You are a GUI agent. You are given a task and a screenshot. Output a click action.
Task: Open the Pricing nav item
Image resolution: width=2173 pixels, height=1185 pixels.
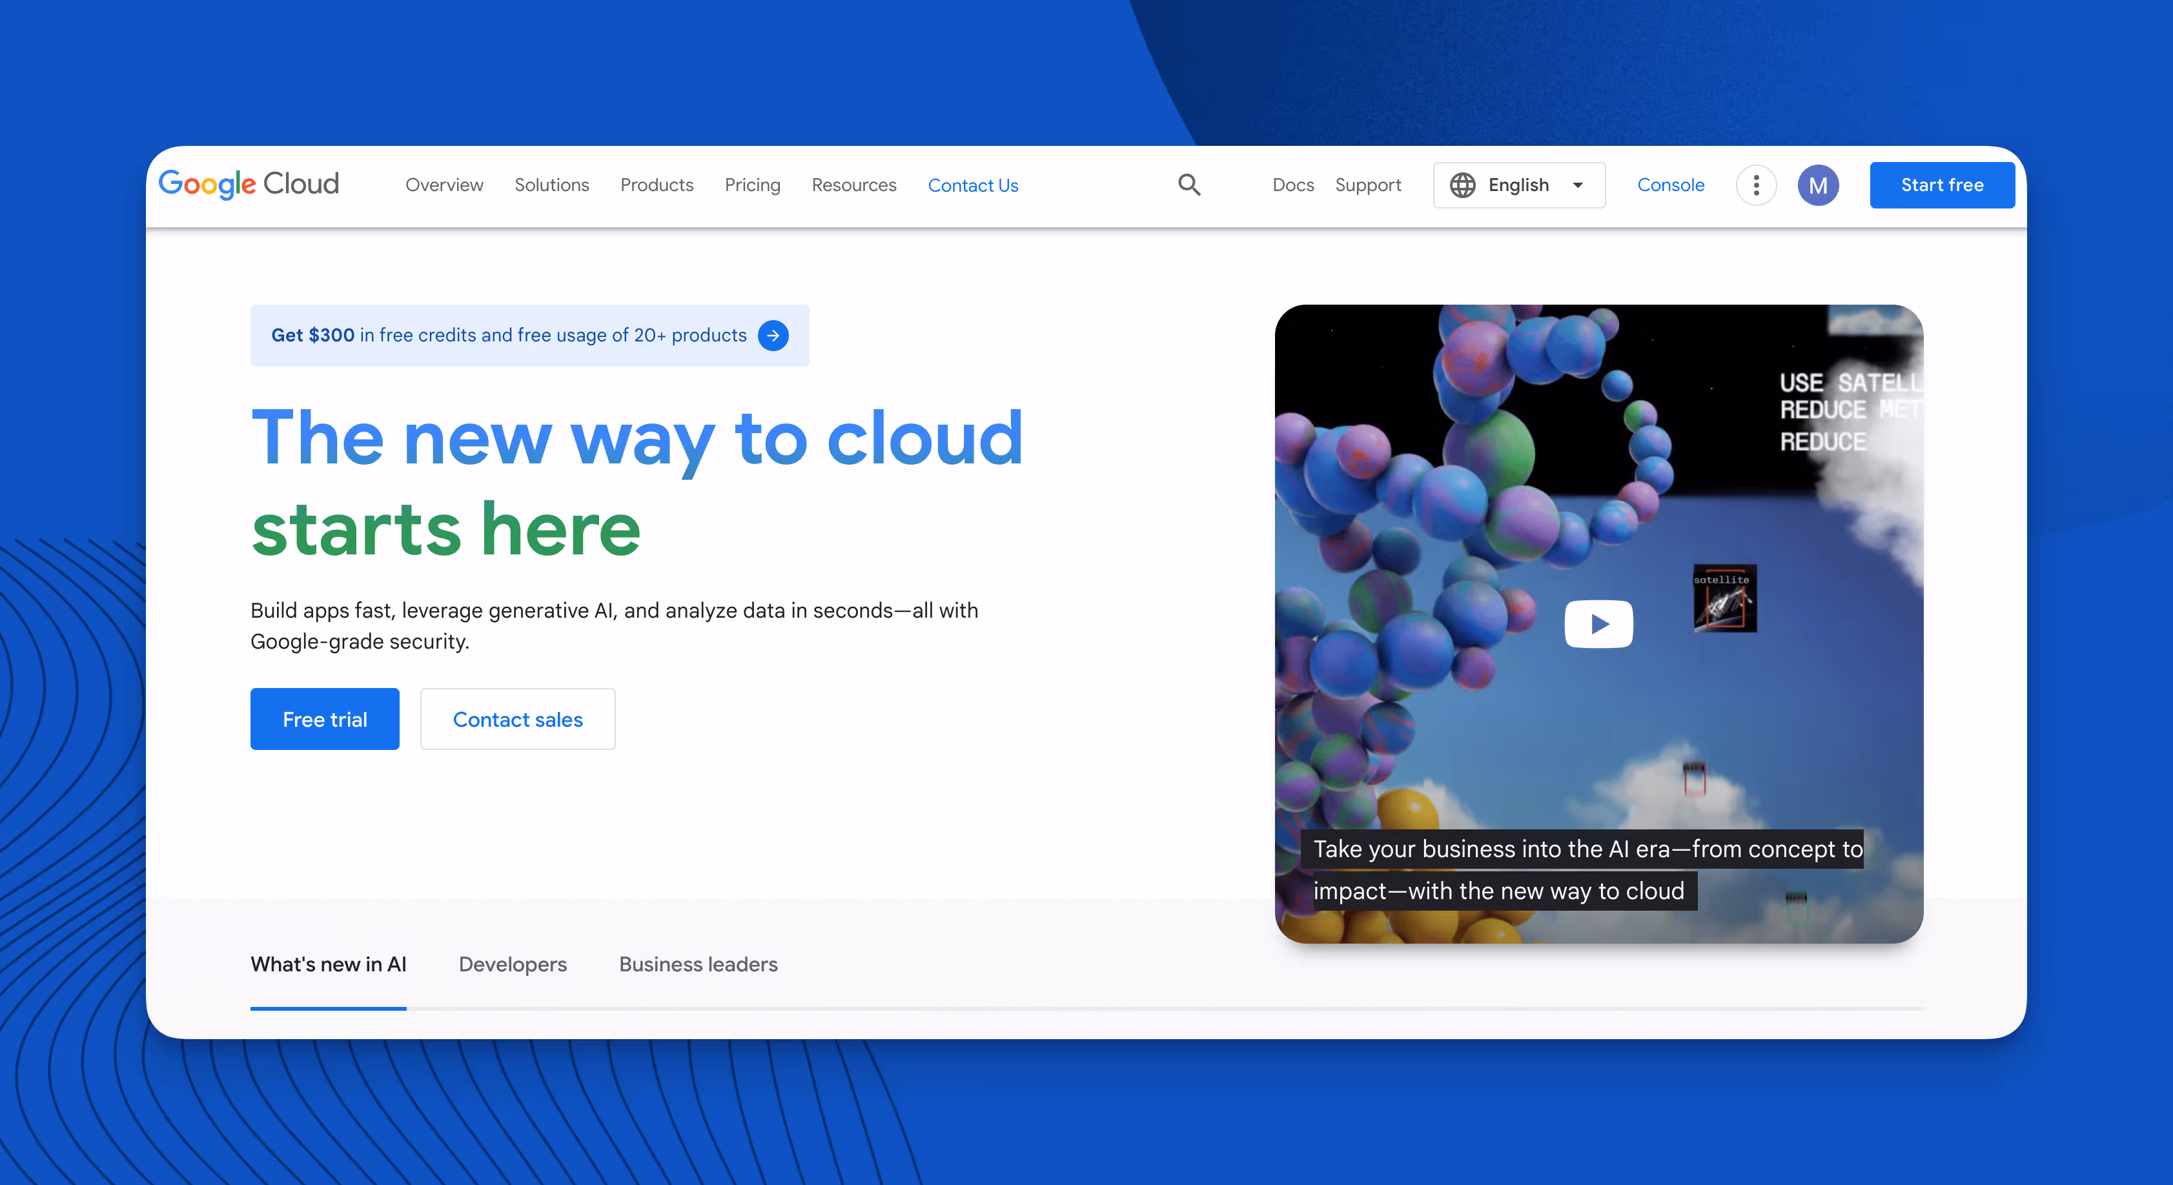(753, 185)
